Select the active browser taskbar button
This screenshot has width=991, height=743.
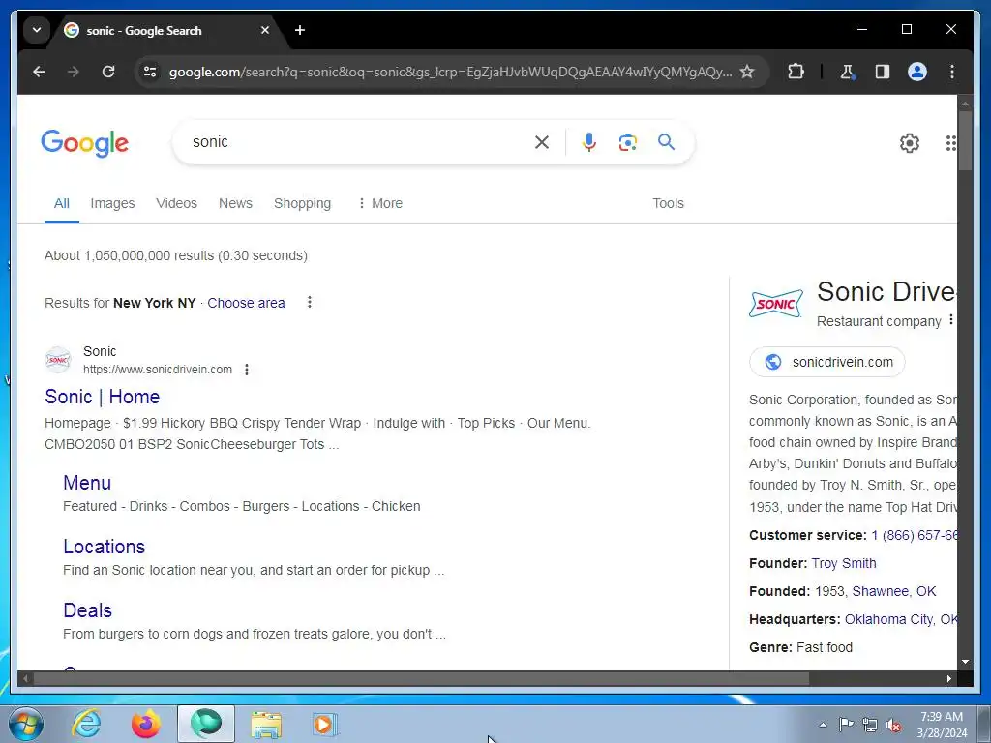coord(206,724)
